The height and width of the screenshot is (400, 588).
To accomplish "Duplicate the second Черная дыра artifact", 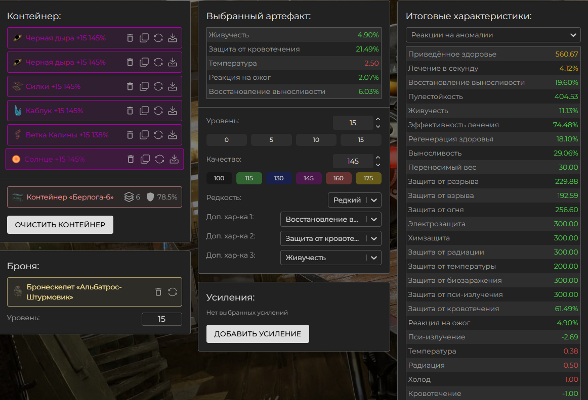I will [144, 62].
